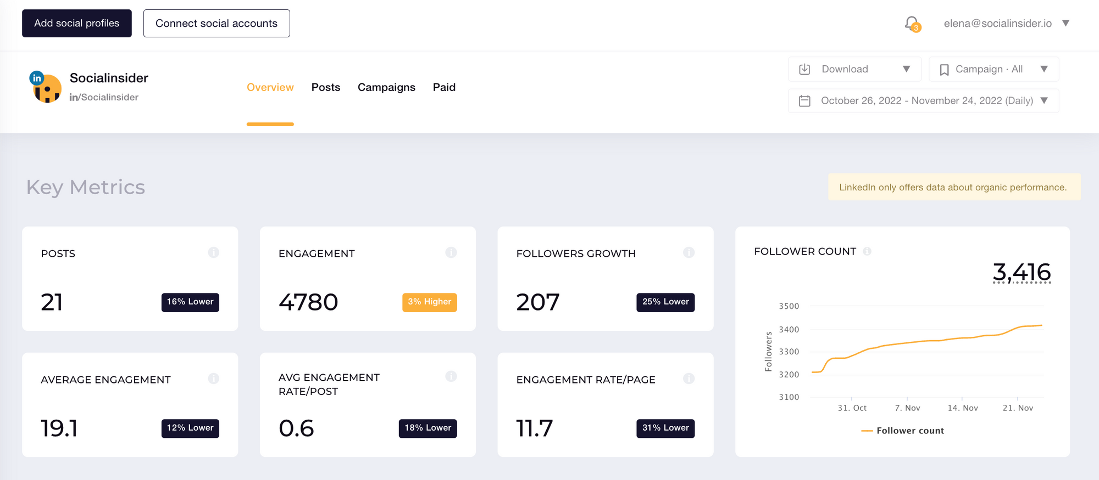1099x480 pixels.
Task: Click the 25% Lower badge on Followers Growth
Action: click(665, 302)
